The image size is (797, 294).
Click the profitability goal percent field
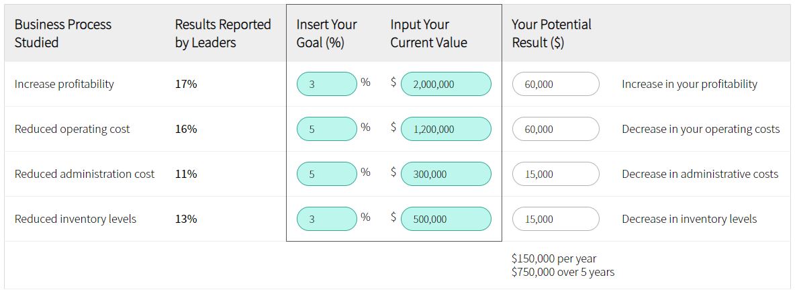point(327,85)
